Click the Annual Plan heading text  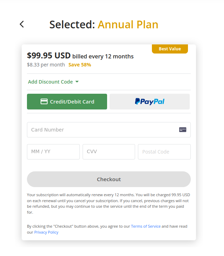click(128, 24)
